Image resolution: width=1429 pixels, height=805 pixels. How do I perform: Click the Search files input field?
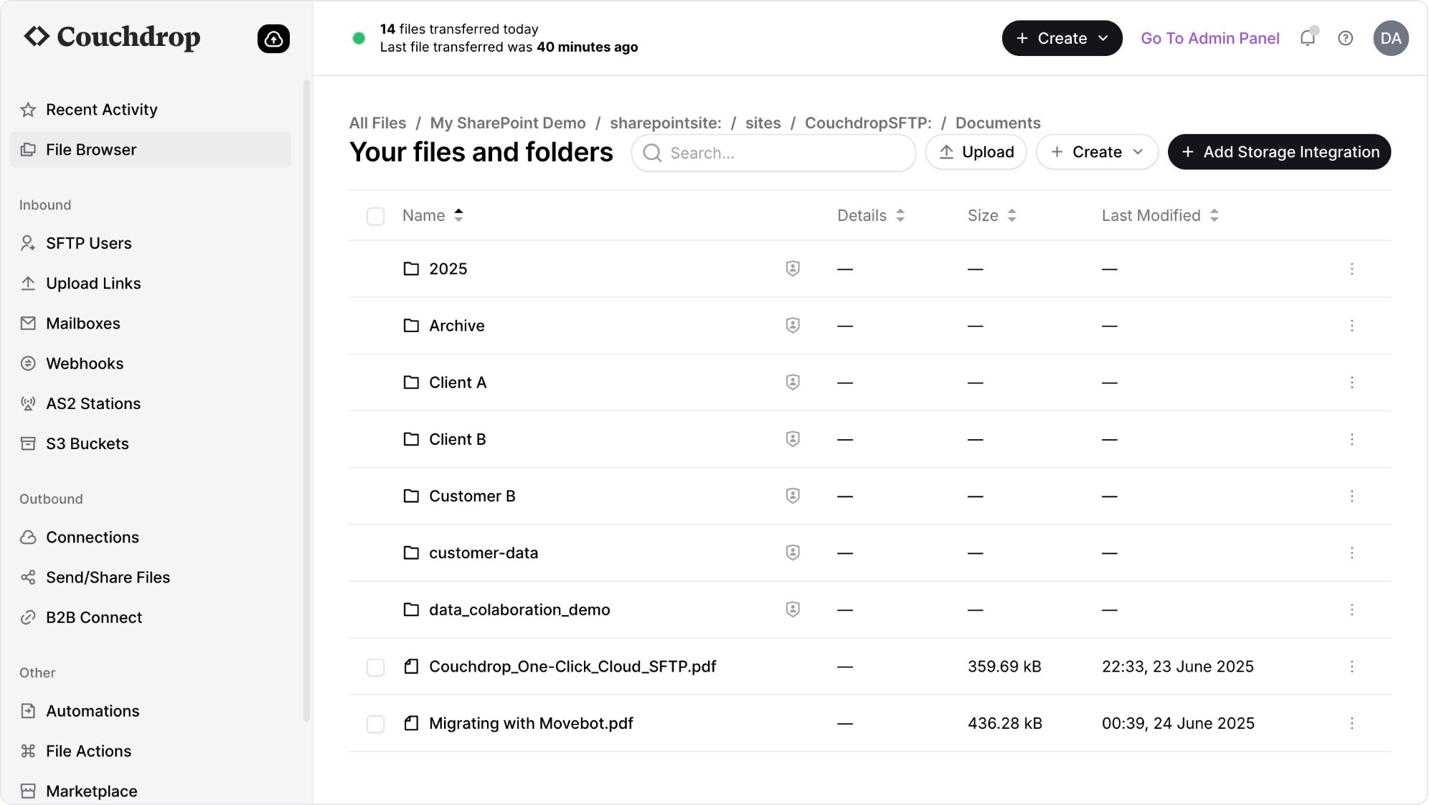(x=773, y=153)
